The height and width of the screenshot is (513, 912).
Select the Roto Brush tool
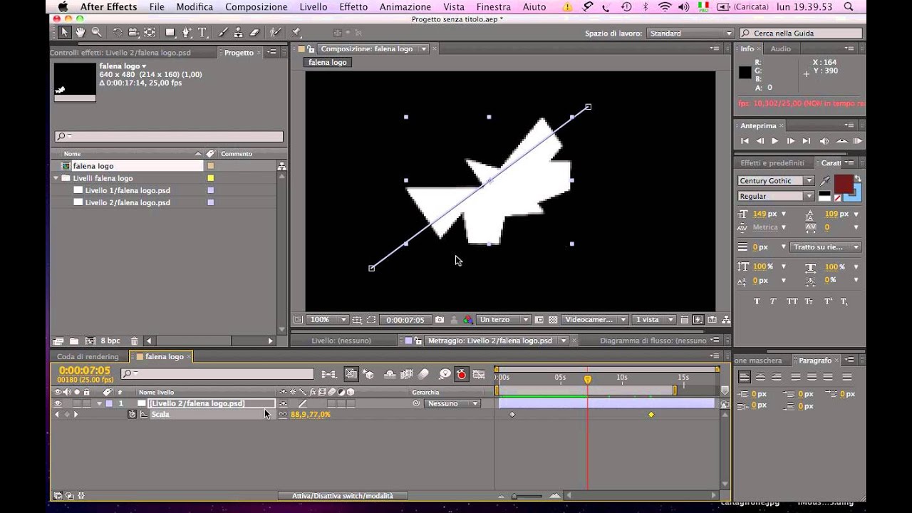(276, 33)
